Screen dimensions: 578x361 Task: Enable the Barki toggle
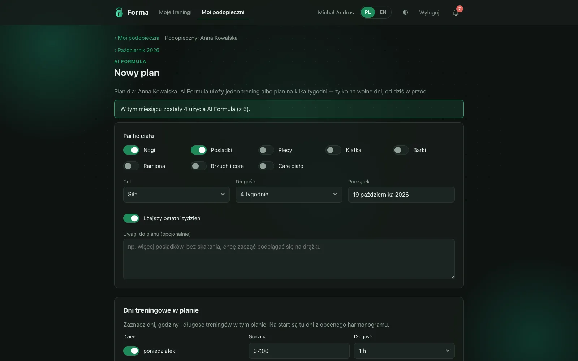click(x=401, y=150)
